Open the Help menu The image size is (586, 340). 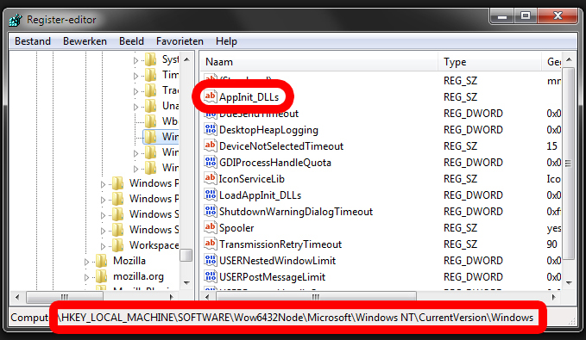coord(226,41)
